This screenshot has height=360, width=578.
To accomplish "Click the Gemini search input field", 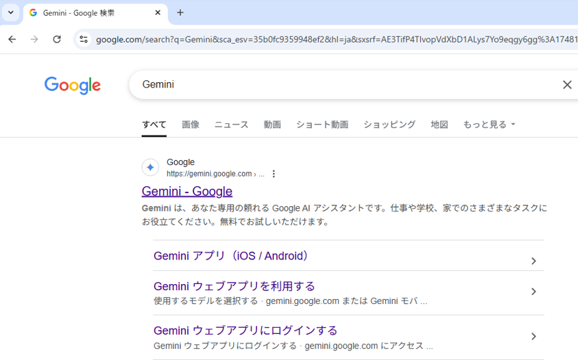I will [x=346, y=85].
